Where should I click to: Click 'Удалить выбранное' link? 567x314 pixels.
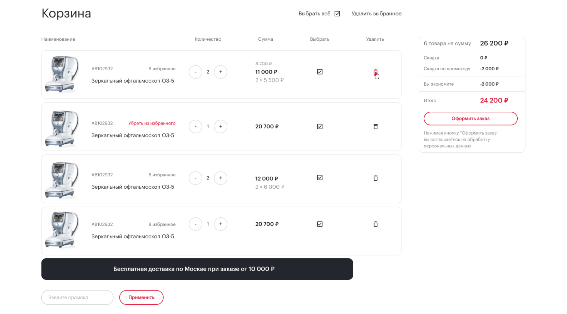pyautogui.click(x=376, y=14)
